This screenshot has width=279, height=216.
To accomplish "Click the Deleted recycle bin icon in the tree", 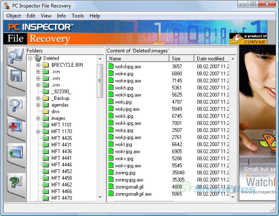I will [x=38, y=58].
